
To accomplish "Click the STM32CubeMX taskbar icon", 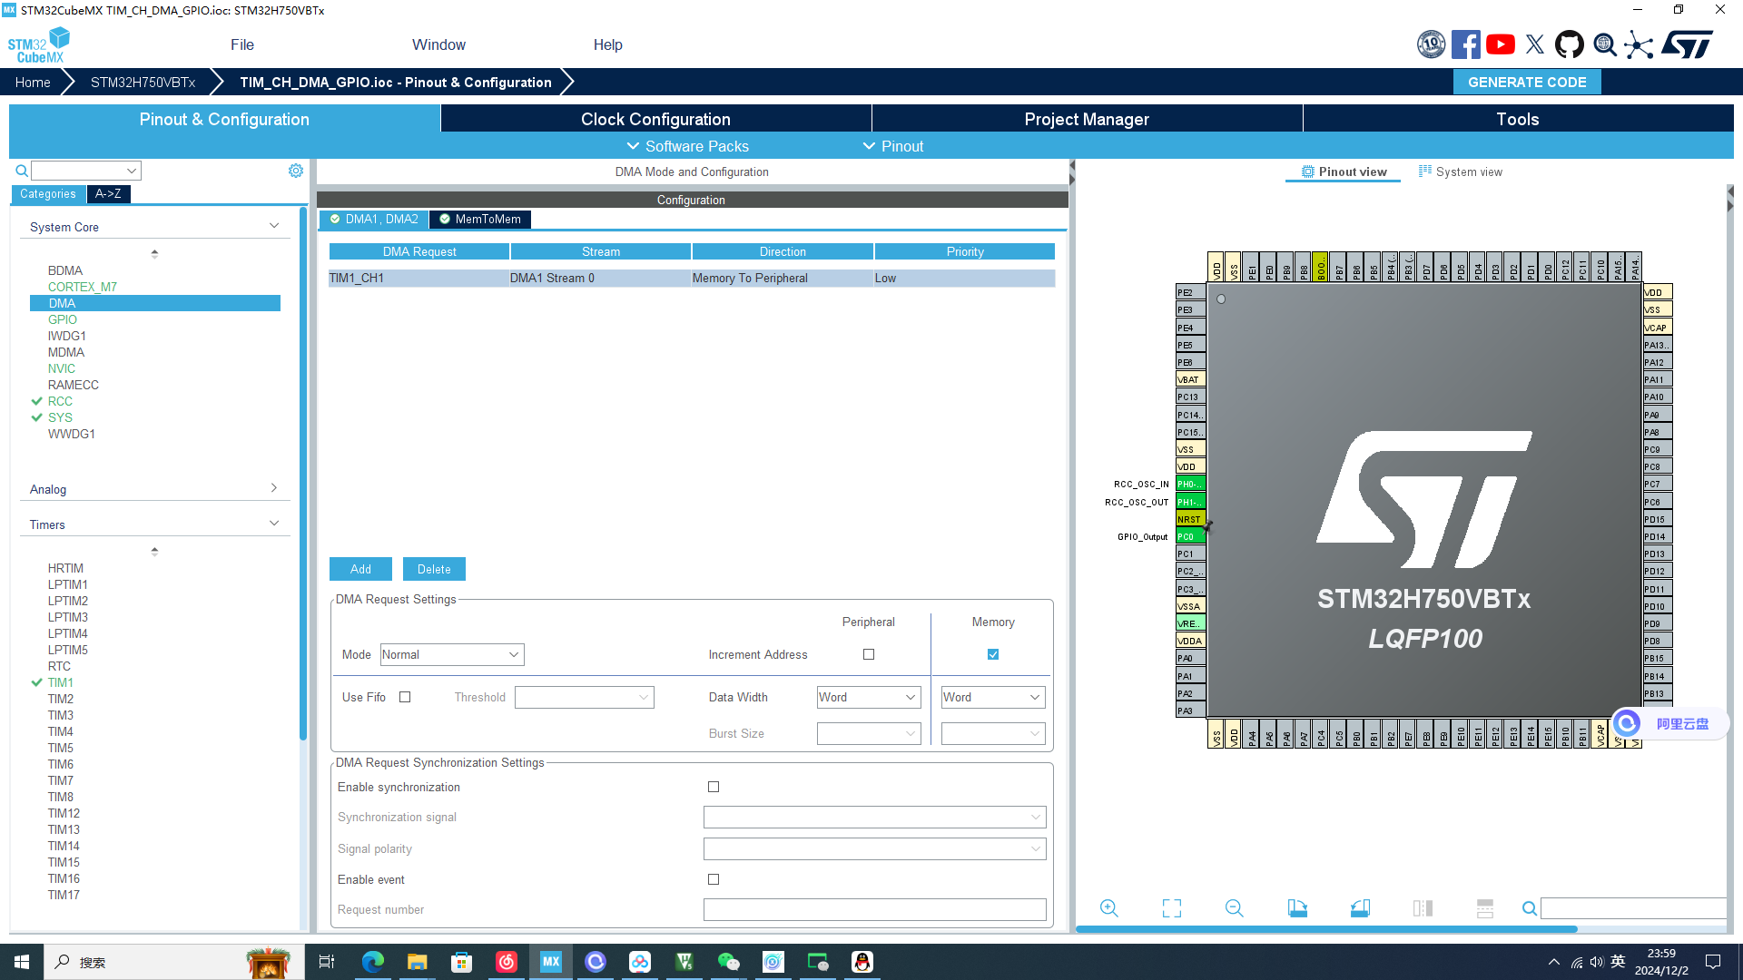I will point(551,962).
